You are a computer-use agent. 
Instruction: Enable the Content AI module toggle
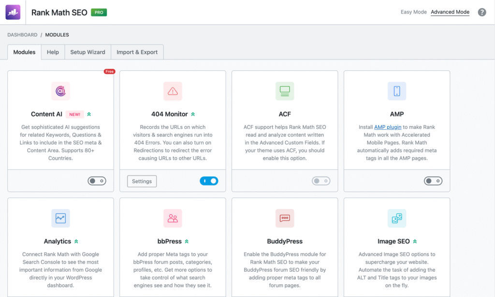[97, 181]
